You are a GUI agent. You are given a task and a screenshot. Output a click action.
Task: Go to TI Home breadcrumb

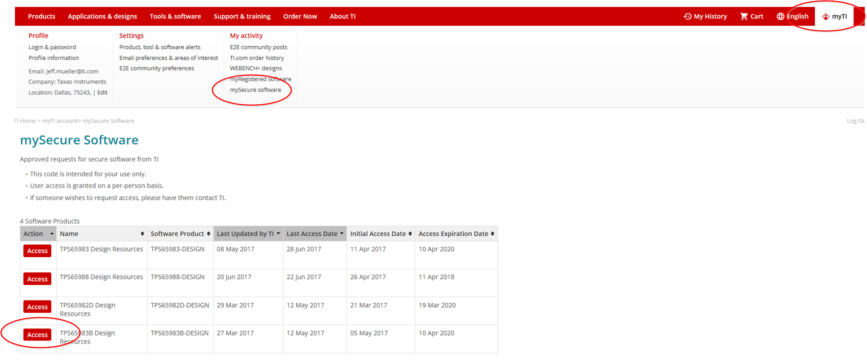coord(25,121)
